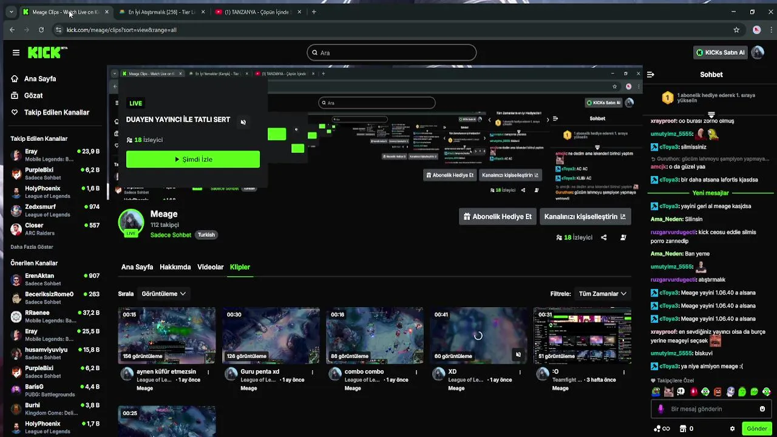This screenshot has width=777, height=437.
Task: Open three-dot menu of 'XD' clip
Action: pos(520,372)
